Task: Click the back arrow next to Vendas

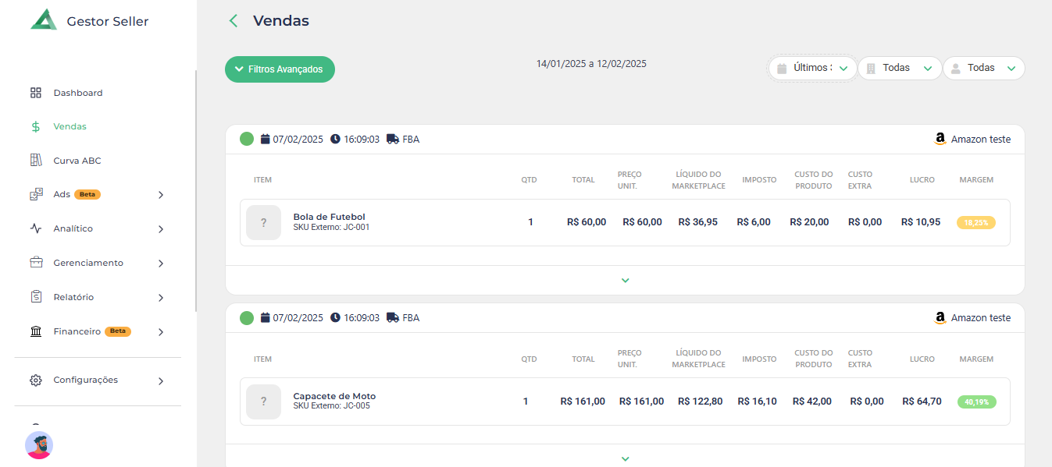Action: pyautogui.click(x=233, y=21)
